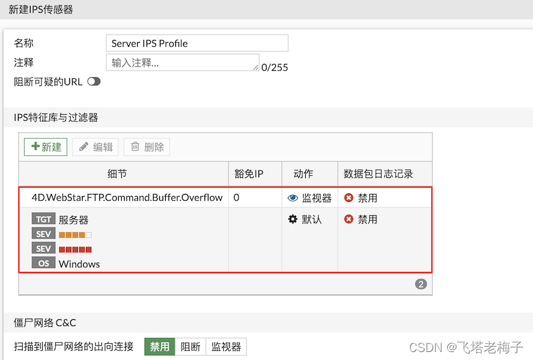Click the SEV tag beside the red severity bar
The width and height of the screenshot is (533, 360).
pyautogui.click(x=43, y=249)
